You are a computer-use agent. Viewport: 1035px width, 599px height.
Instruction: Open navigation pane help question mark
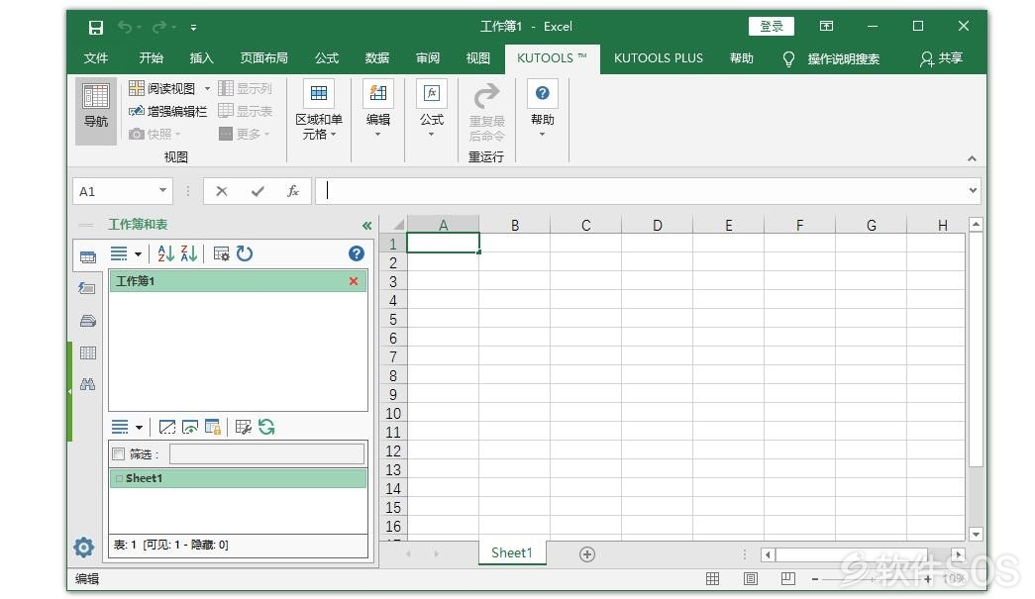point(357,254)
